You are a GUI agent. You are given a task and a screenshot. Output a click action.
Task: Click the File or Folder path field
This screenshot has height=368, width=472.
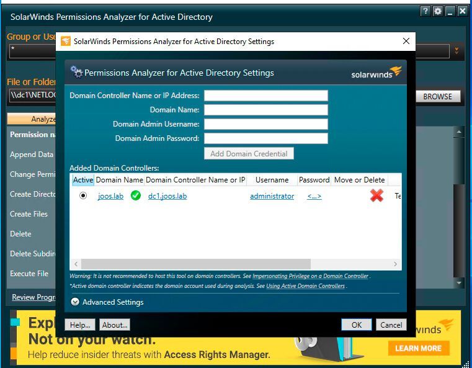(33, 95)
